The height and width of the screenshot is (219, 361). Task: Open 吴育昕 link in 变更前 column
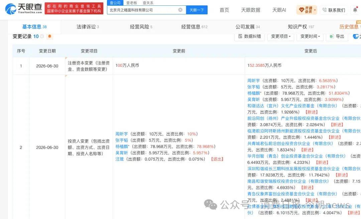[x=122, y=153]
